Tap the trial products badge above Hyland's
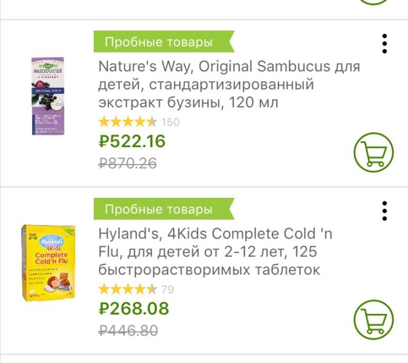 159,209
